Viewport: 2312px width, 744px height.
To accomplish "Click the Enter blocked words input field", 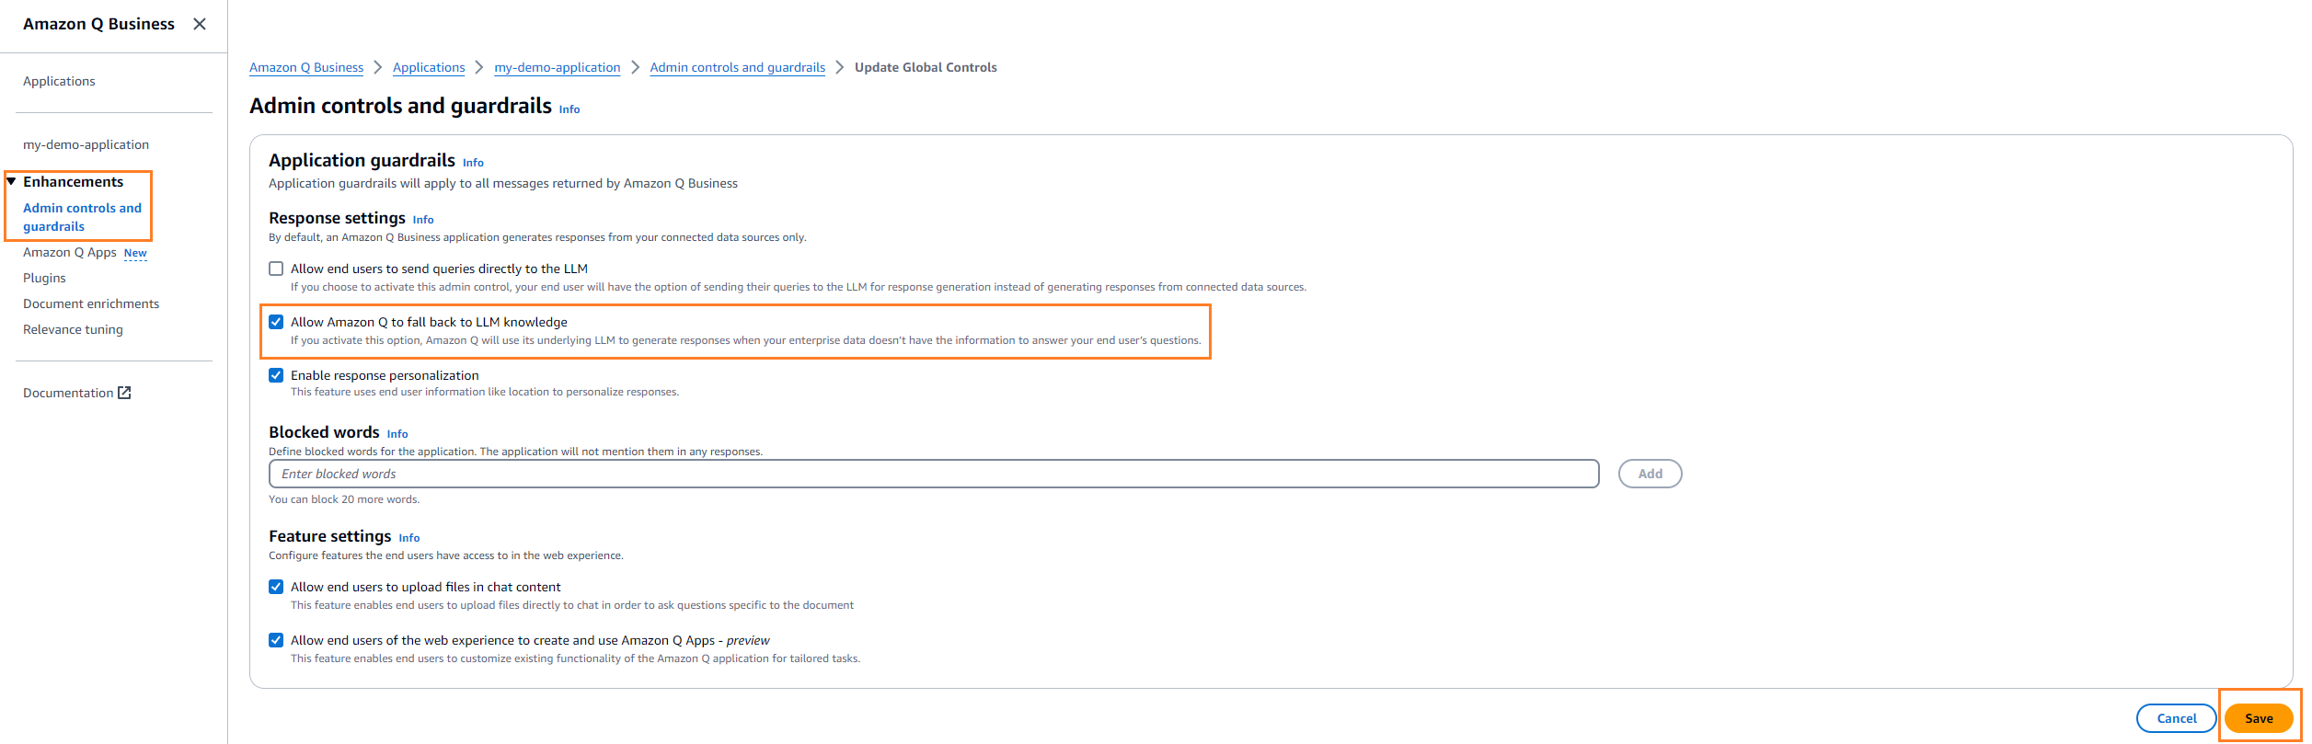I will 934,474.
